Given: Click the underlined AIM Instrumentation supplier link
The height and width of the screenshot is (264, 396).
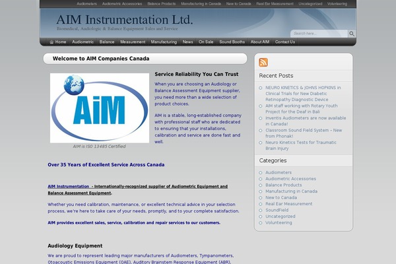Looking at the screenshot, I should coord(138,189).
